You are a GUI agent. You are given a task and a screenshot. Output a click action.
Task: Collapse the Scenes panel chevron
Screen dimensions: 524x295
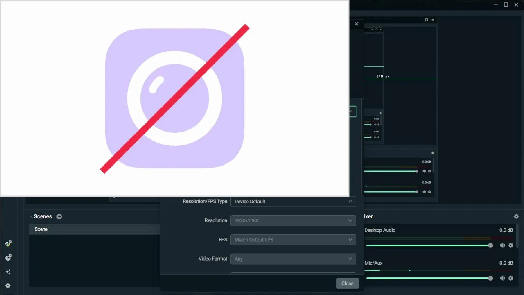pyautogui.click(x=31, y=217)
